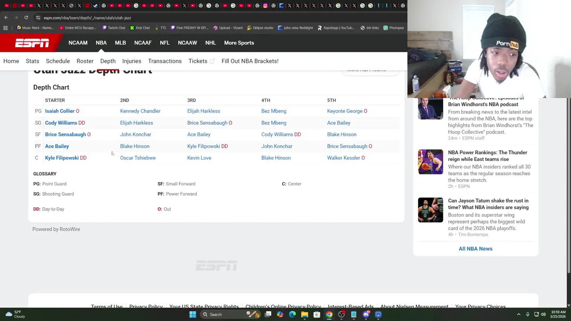Open volume control in system tray
This screenshot has height=321, width=571.
click(543, 314)
